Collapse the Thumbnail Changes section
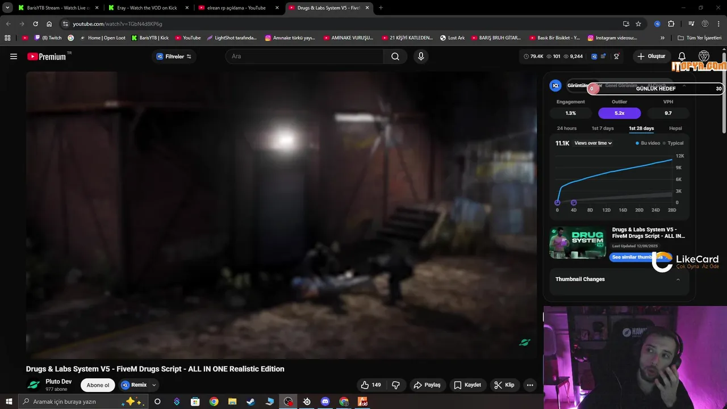727x409 pixels. 678,279
